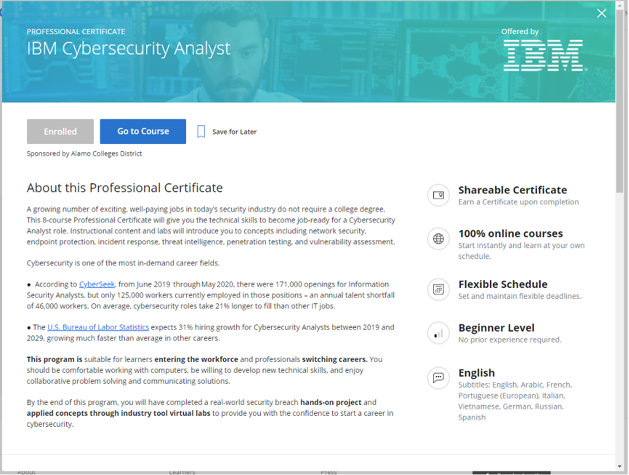The image size is (629, 475).
Task: Click the Flexible Schedule calendar icon
Action: tap(438, 290)
